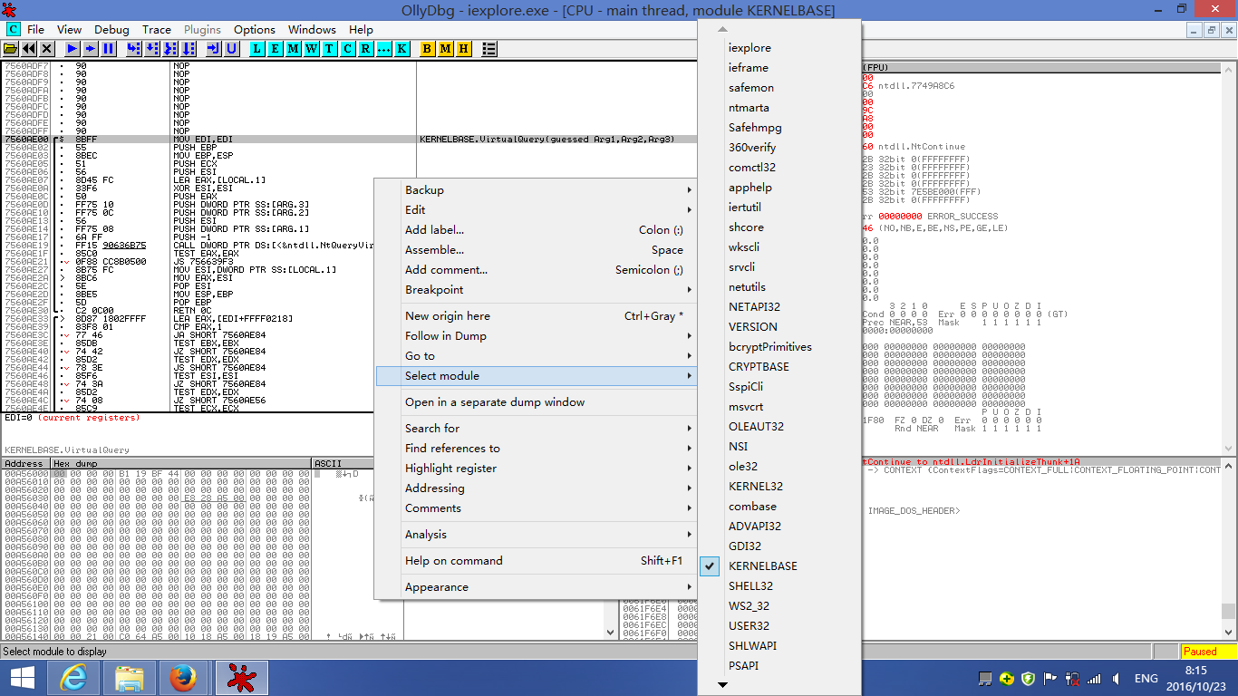The height and width of the screenshot is (696, 1238).
Task: Open Windows list with W icon
Action: pyautogui.click(x=312, y=48)
